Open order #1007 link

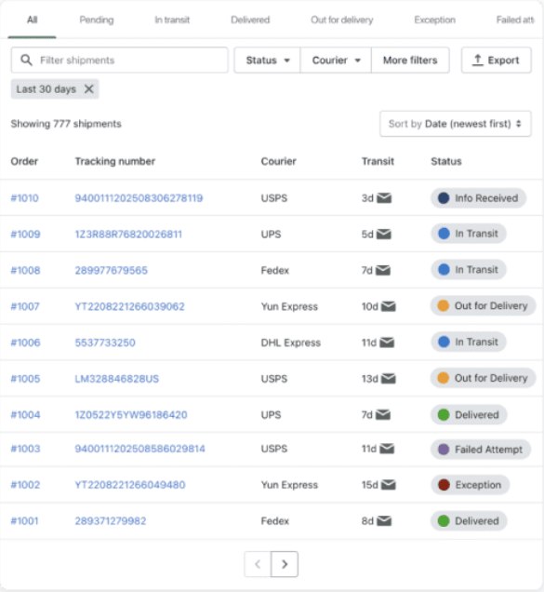click(25, 306)
